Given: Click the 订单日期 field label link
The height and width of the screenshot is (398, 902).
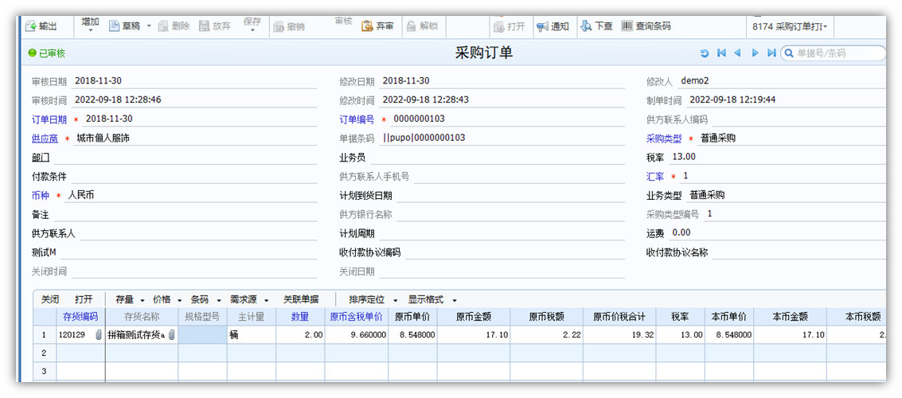Looking at the screenshot, I should (49, 119).
